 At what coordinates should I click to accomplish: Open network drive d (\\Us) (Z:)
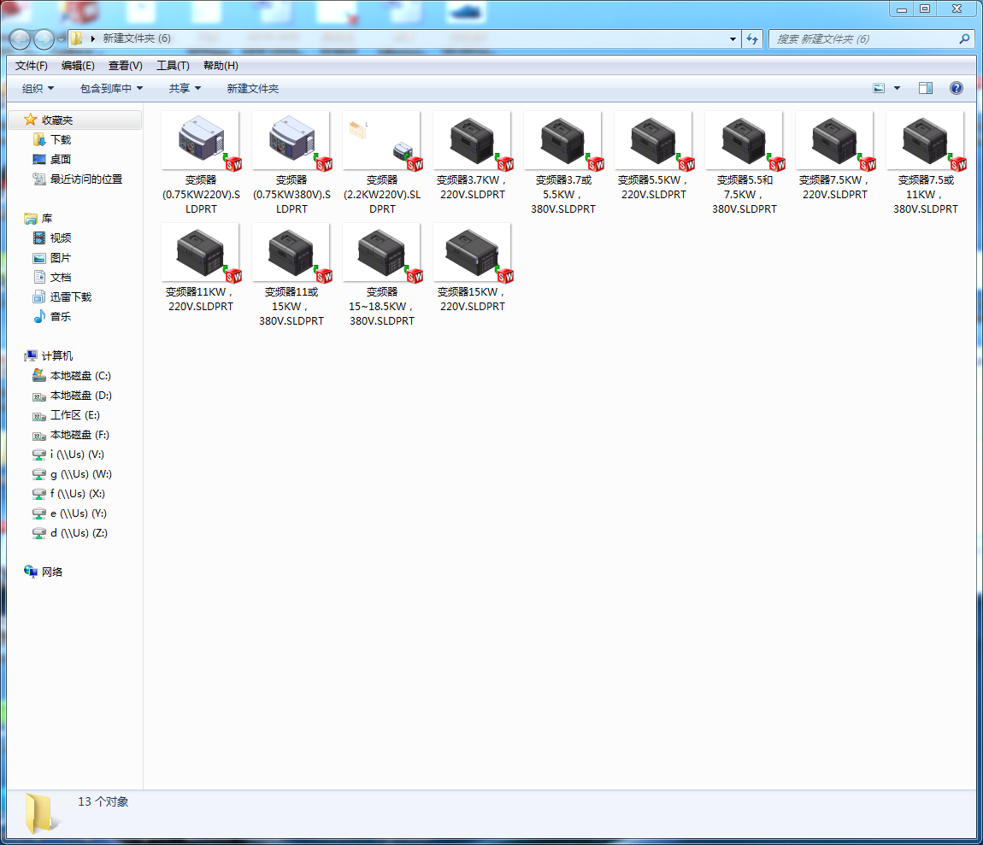(x=79, y=533)
